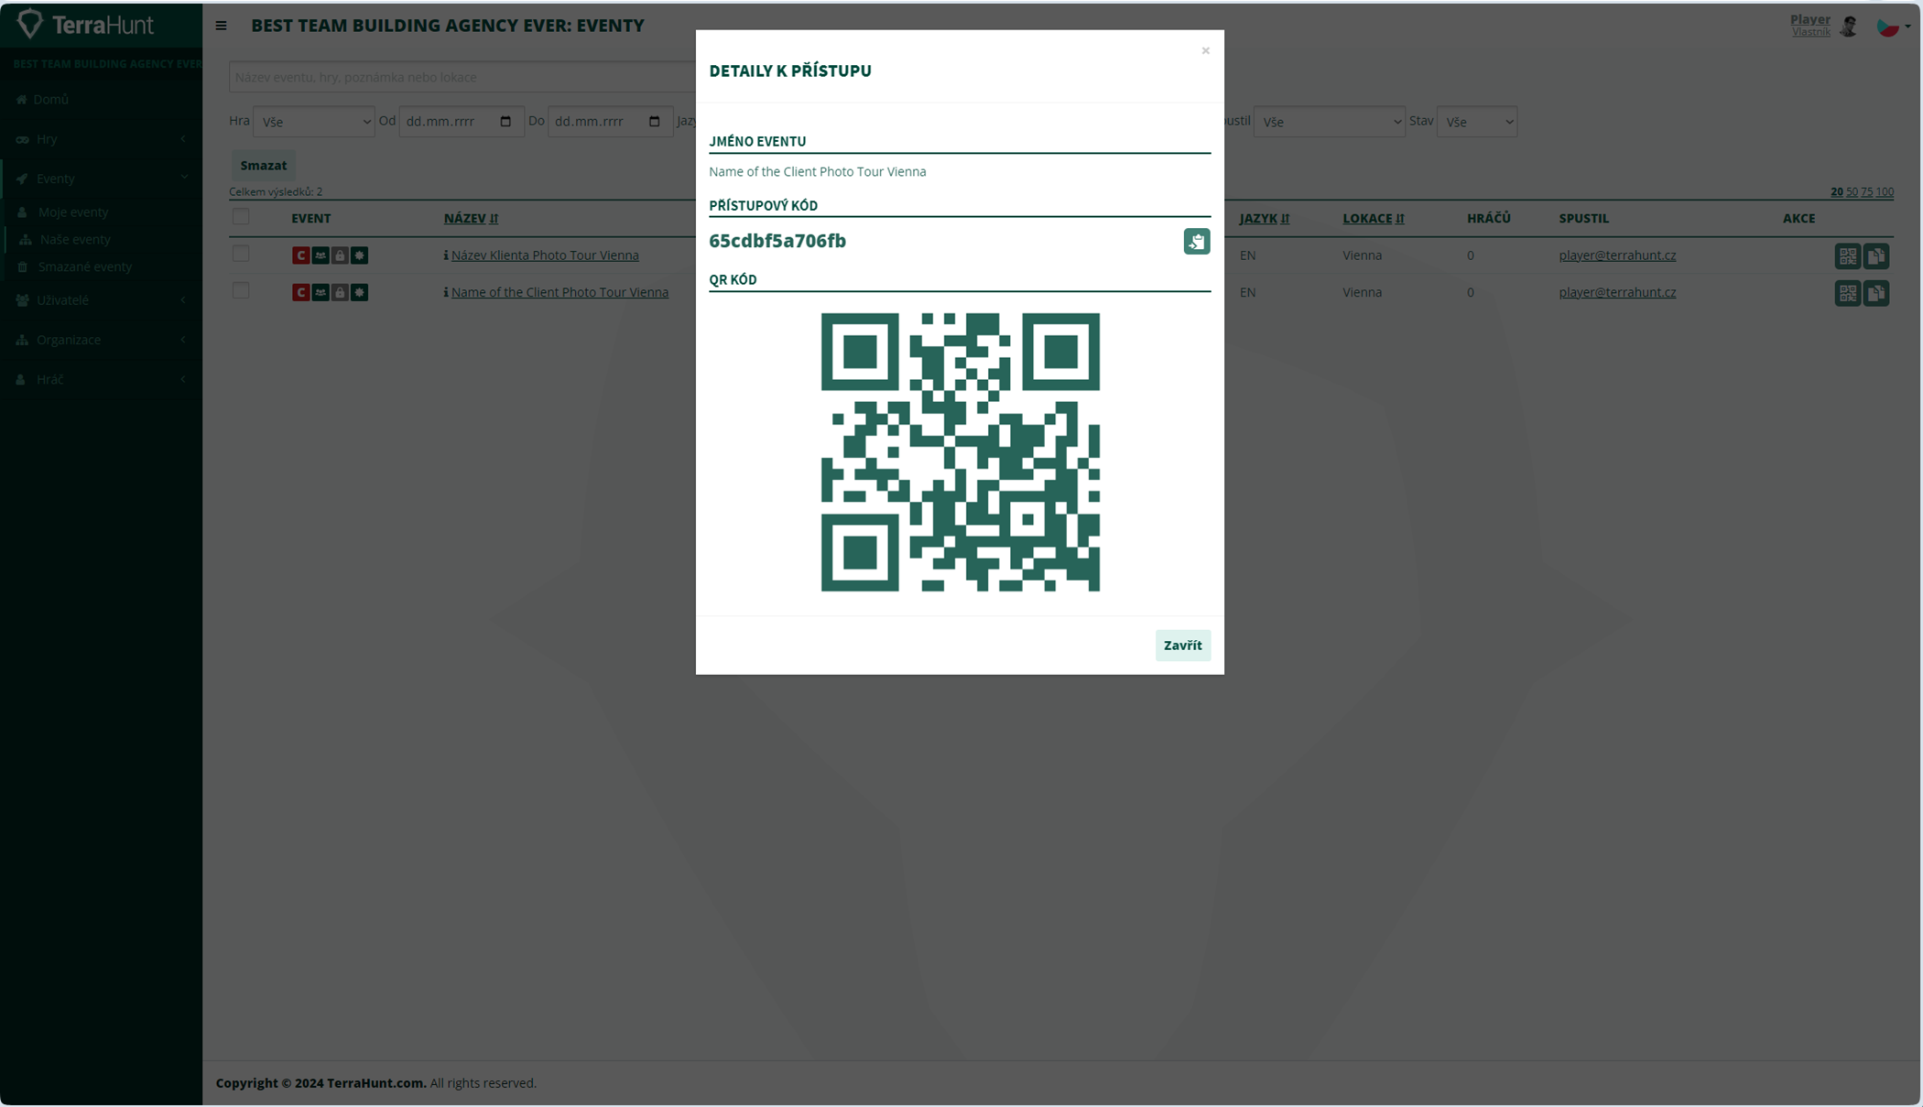Viewport: 1923px width, 1107px height.
Task: Click team icon in Name of the Client row
Action: [320, 292]
